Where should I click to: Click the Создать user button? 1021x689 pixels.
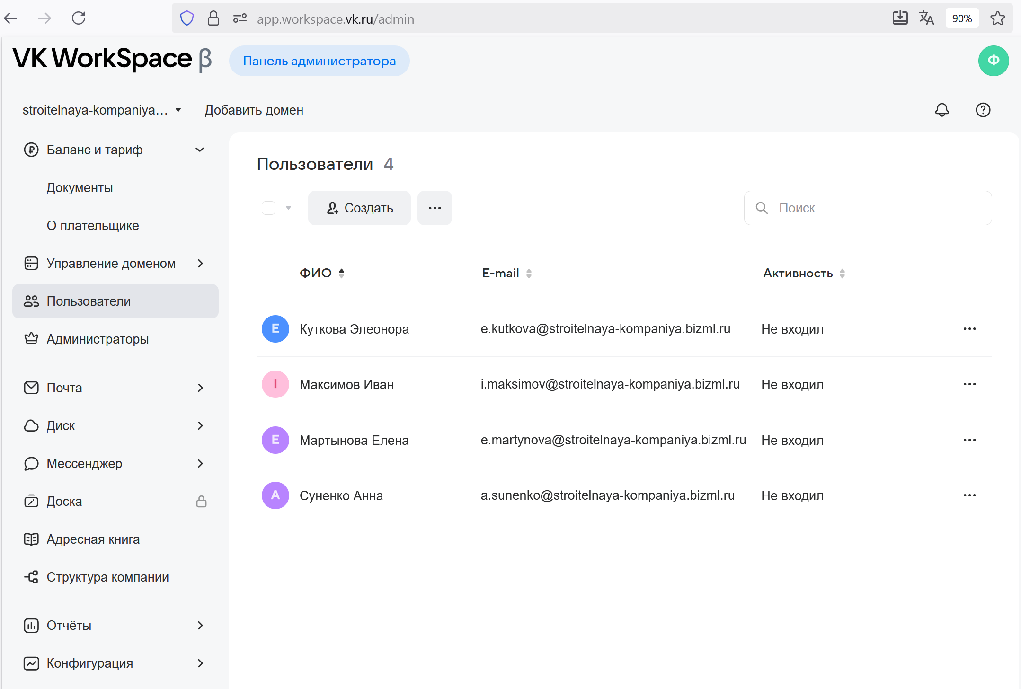(359, 208)
